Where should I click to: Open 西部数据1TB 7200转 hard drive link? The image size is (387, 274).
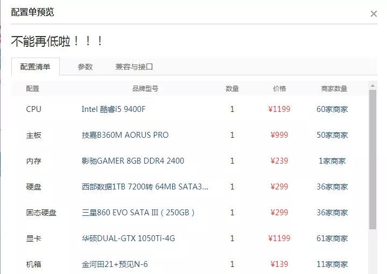pyautogui.click(x=145, y=187)
